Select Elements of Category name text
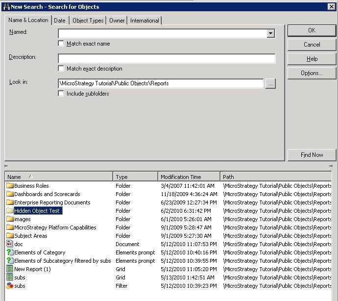Screen dimensions: 338x301 pos(40,252)
